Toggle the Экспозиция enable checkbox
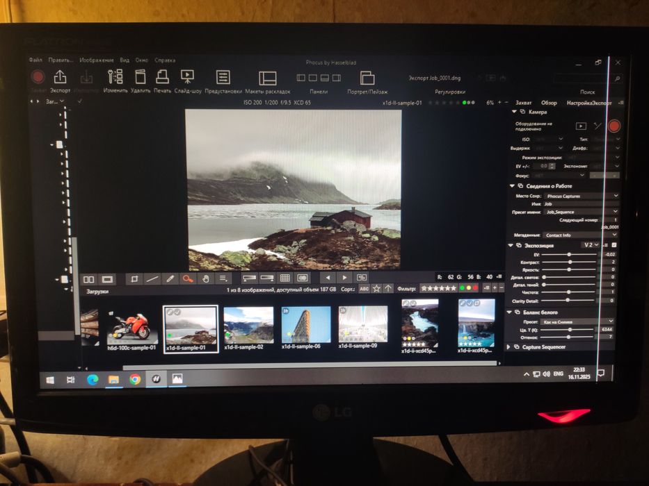649x486 pixels. 614,245
